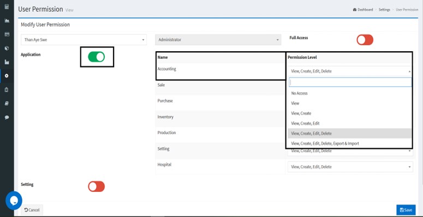Open the calculator icon in sidebar
The width and height of the screenshot is (423, 217).
click(x=7, y=7)
